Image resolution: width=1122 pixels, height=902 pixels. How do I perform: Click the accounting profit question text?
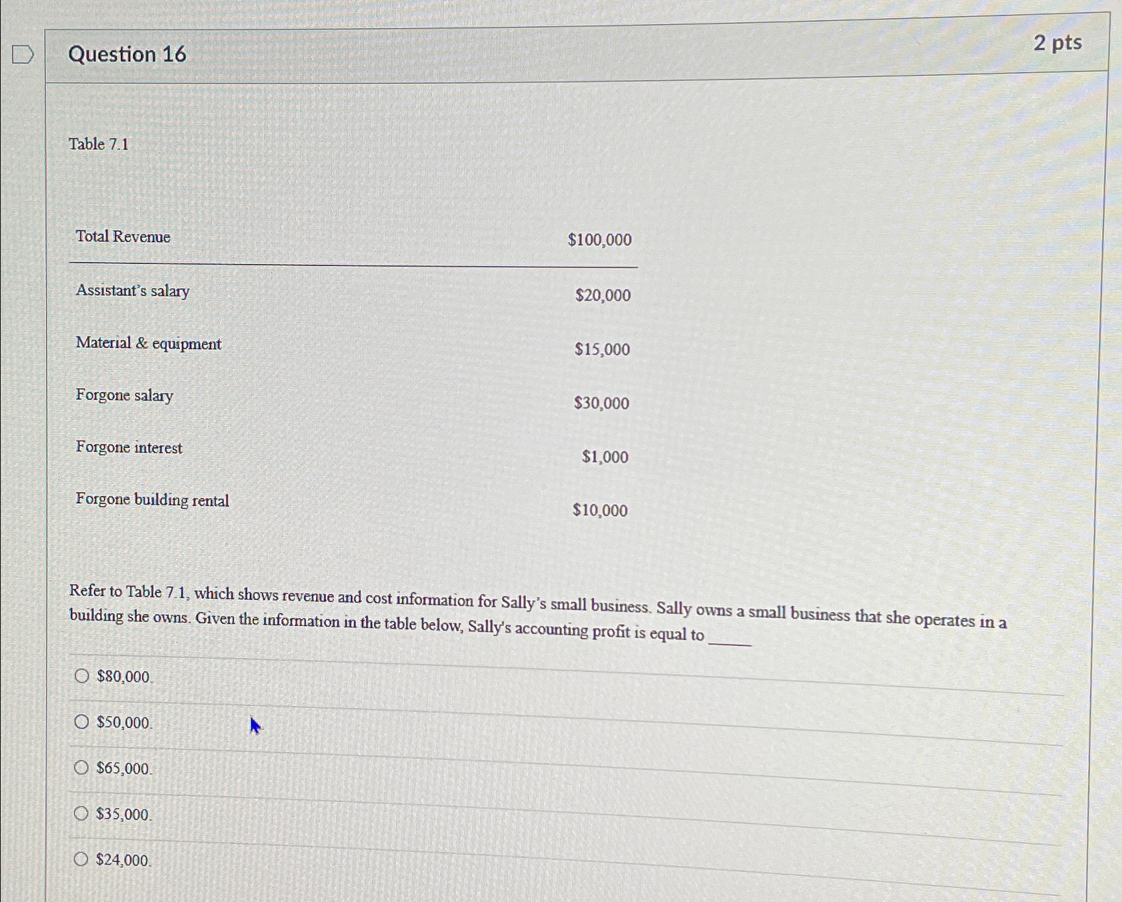538,613
